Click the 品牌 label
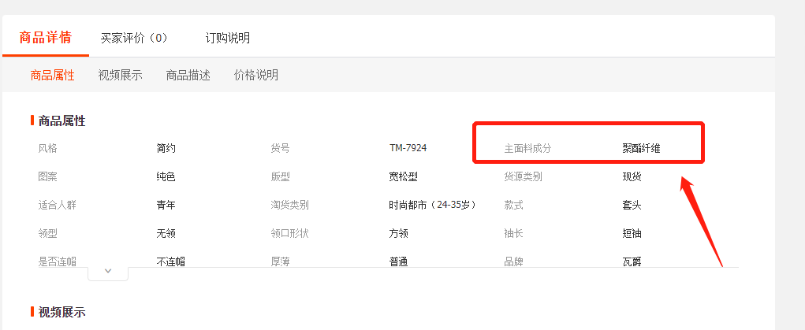The height and width of the screenshot is (330, 805). 513,261
